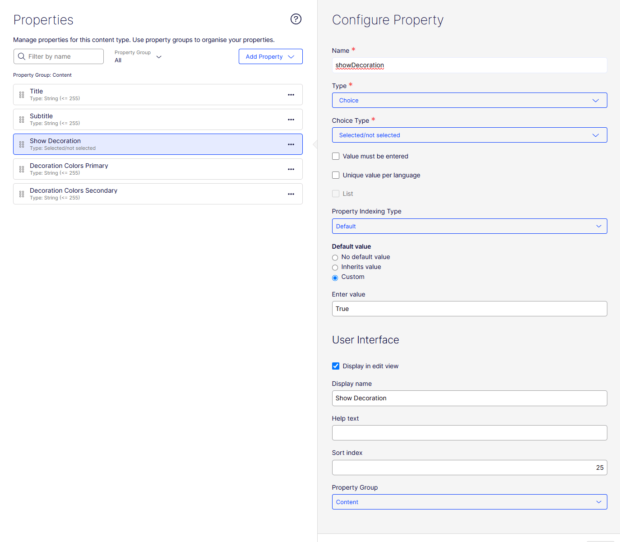
Task: Click the drag handle on Decoration Colors Secondary
Action: click(x=22, y=194)
